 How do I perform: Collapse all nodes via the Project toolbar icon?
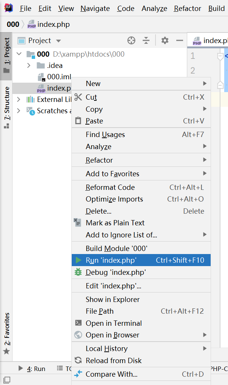[x=146, y=40]
